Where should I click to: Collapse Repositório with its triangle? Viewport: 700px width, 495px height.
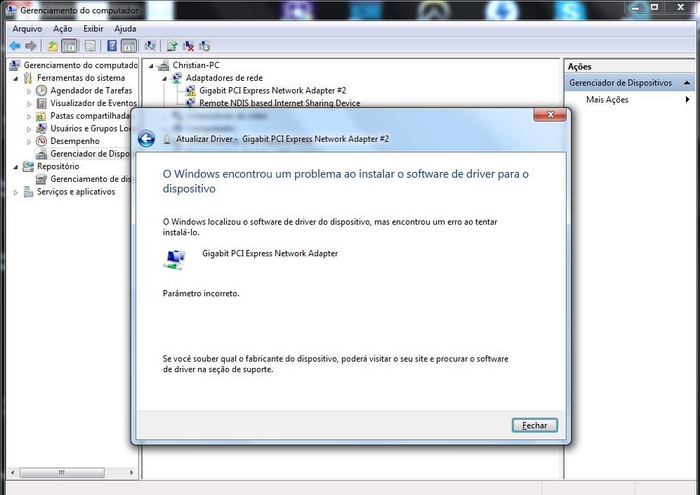click(16, 167)
